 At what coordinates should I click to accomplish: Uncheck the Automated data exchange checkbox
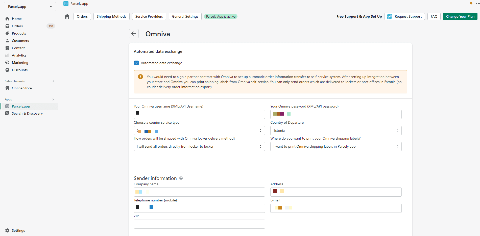(136, 63)
